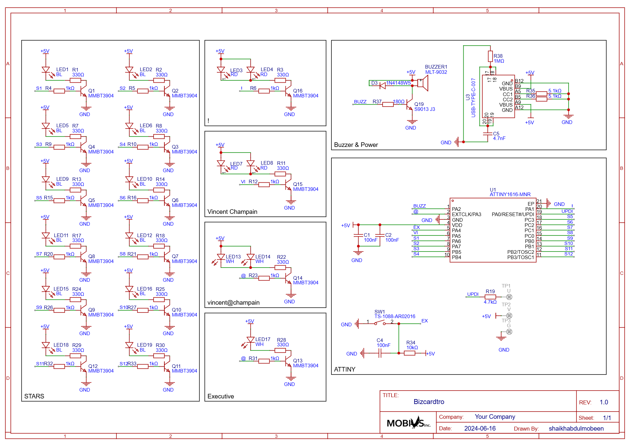Viewport: 630px width, 446px height.
Task: Select the LED17 diode symbol
Action: tap(250, 340)
